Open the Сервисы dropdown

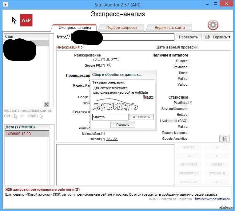pos(217,37)
